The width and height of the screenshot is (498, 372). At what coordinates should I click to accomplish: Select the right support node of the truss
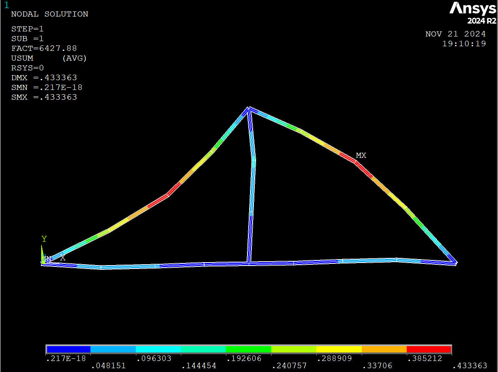click(x=456, y=263)
